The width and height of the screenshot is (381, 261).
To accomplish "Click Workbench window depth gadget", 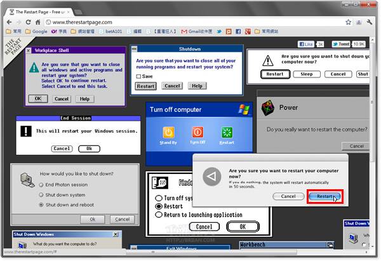I will (x=330, y=244).
